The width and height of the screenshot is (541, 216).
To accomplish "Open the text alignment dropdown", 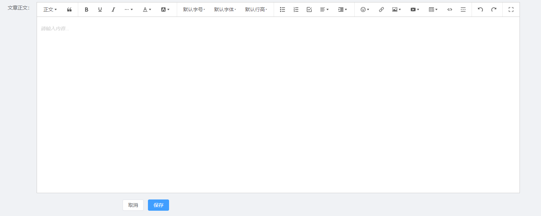I will (324, 9).
